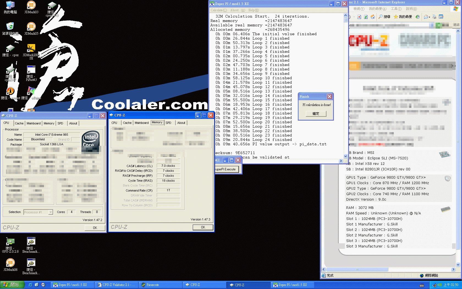
Task: Switch to Mainboard tab in left CPU-Z window
Action: 34,123
